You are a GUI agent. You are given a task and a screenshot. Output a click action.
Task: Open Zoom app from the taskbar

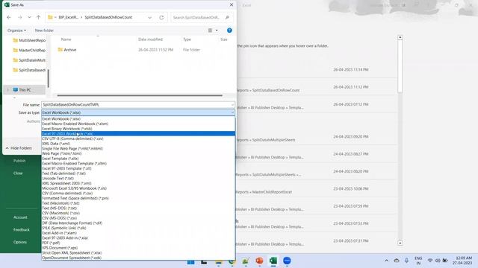pos(287,261)
